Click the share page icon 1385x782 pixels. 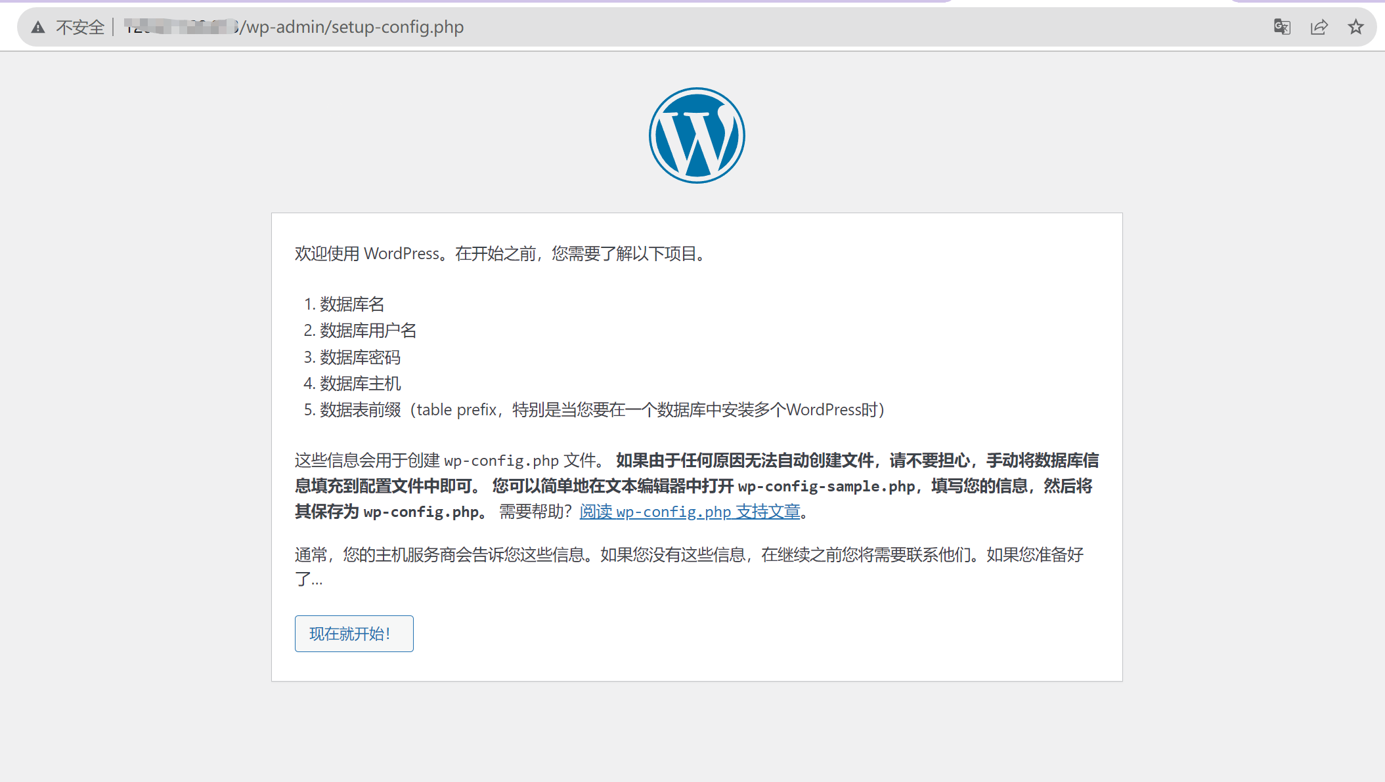pyautogui.click(x=1319, y=27)
